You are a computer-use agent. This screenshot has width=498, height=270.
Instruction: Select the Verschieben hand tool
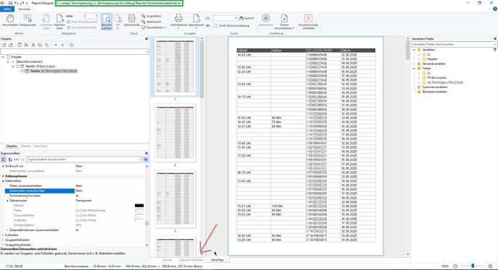[x=10, y=20]
